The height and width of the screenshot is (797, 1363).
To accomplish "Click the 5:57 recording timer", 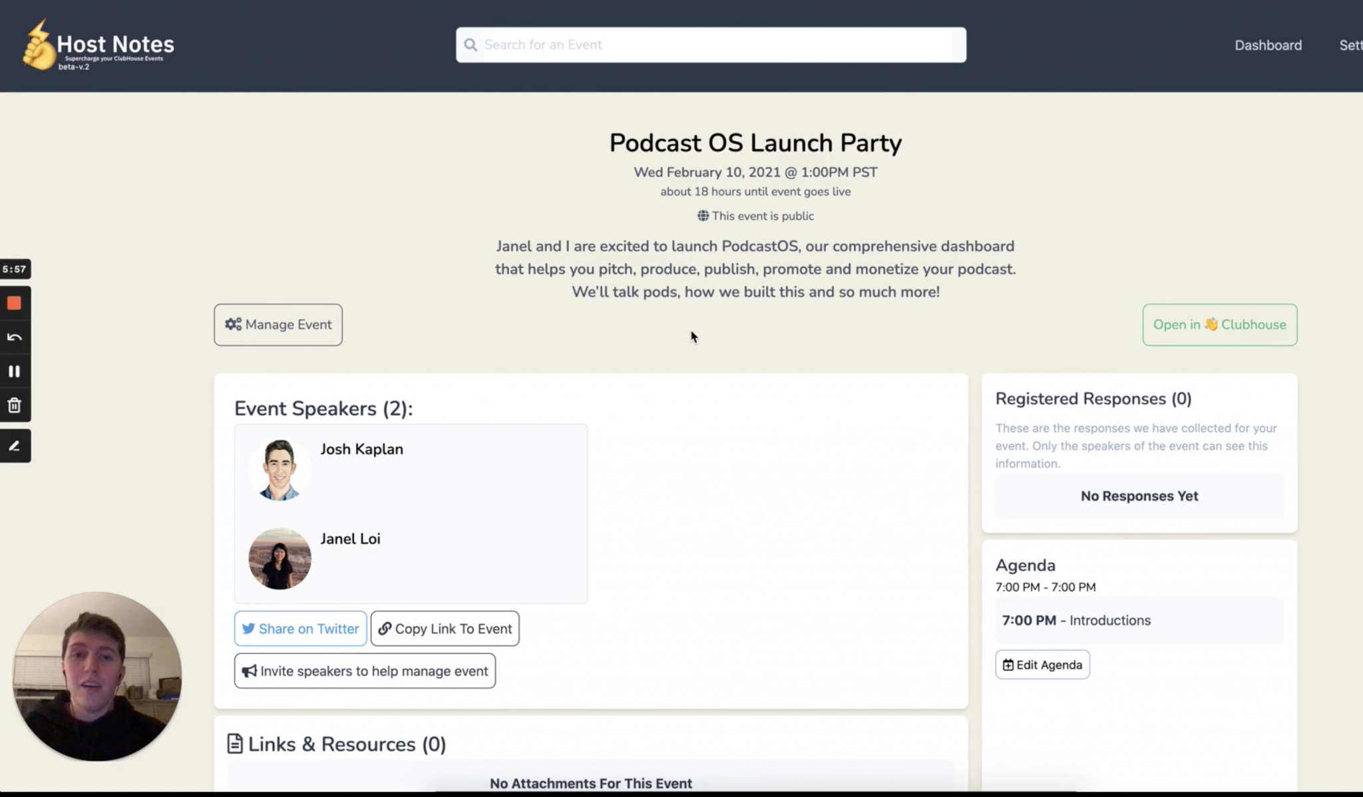I will (15, 269).
